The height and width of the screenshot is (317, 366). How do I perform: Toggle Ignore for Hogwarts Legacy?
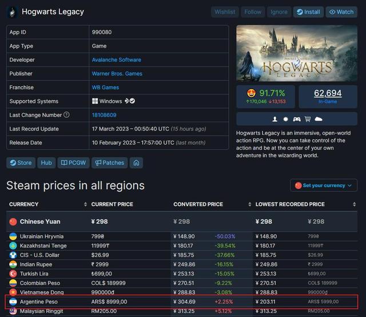pyautogui.click(x=279, y=12)
